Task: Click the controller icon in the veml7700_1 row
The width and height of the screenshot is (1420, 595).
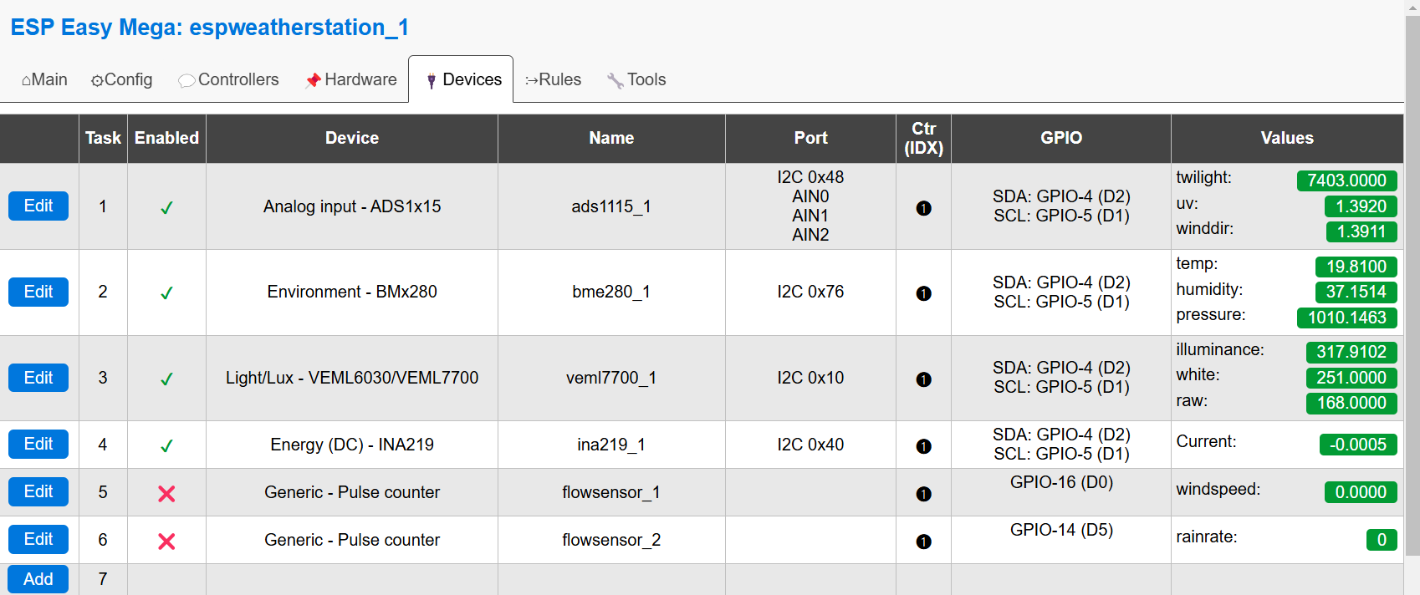Action: (x=923, y=379)
